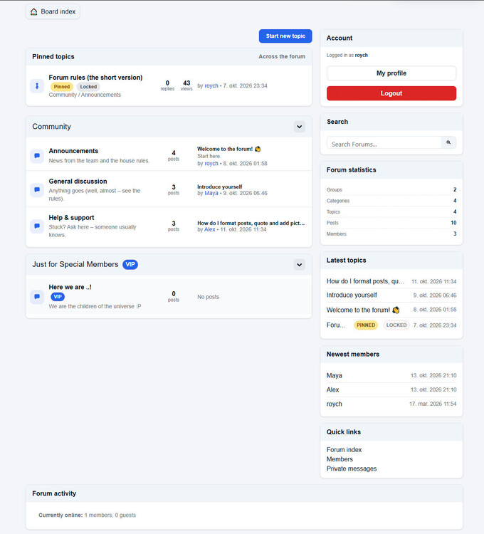
Task: Open Private messages quick link
Action: coord(352,468)
